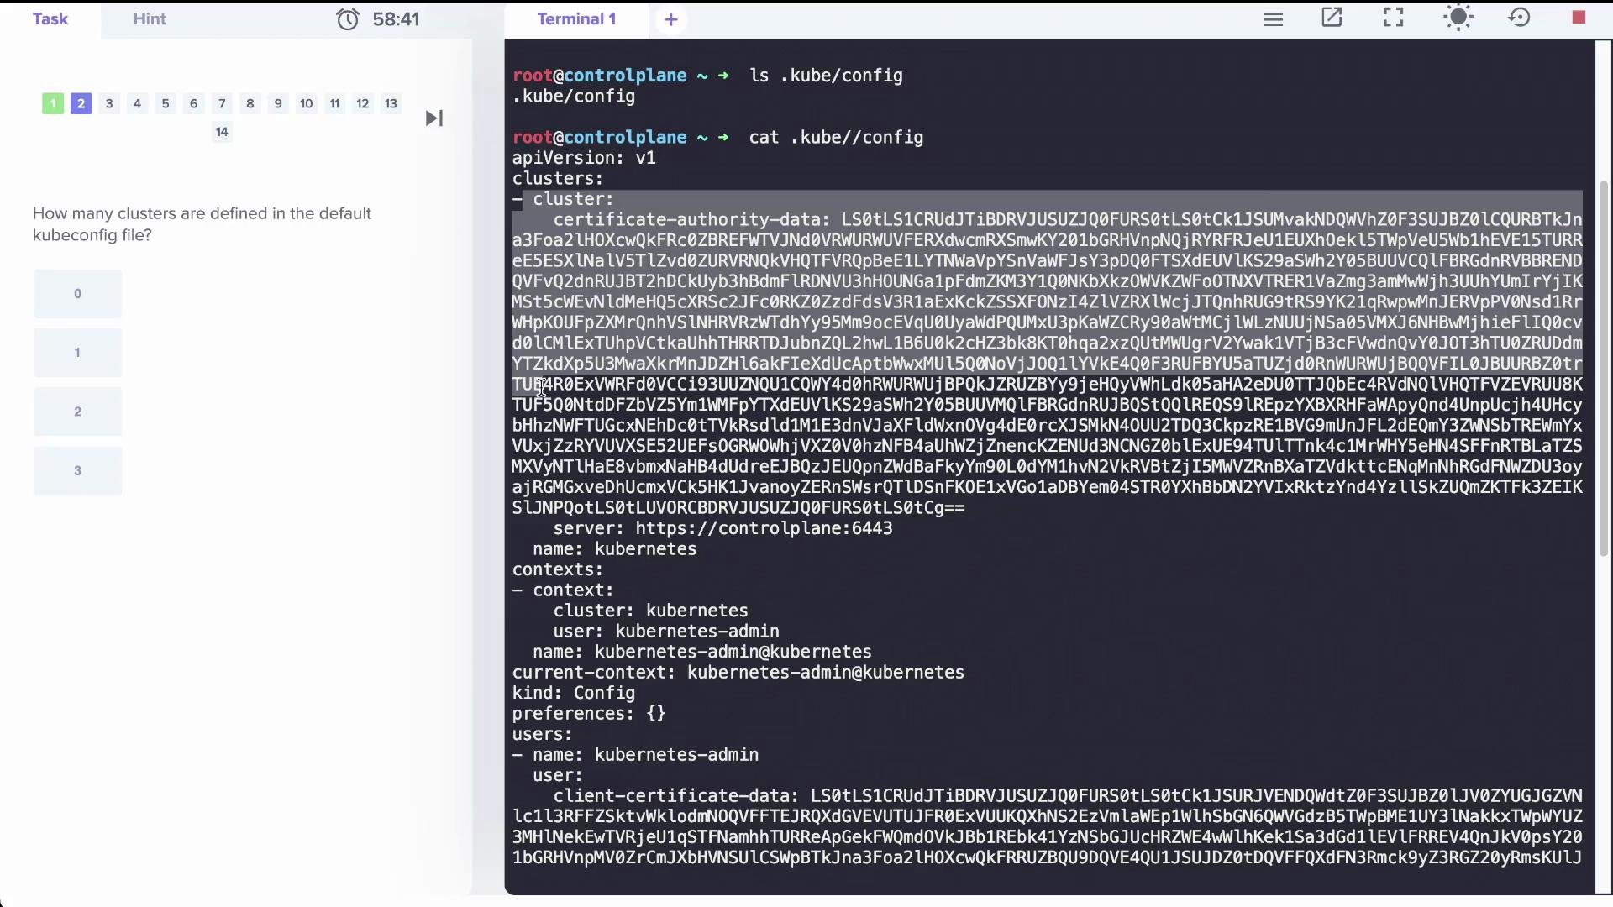Click the 'apiVersion: v1' line
The height and width of the screenshot is (907, 1613).
coord(584,158)
